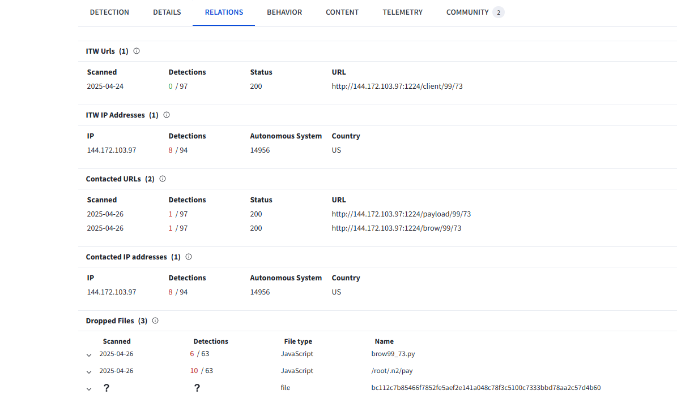Viewport: 677px width, 407px height.
Task: Open the CONTENT tab
Action: tap(342, 12)
